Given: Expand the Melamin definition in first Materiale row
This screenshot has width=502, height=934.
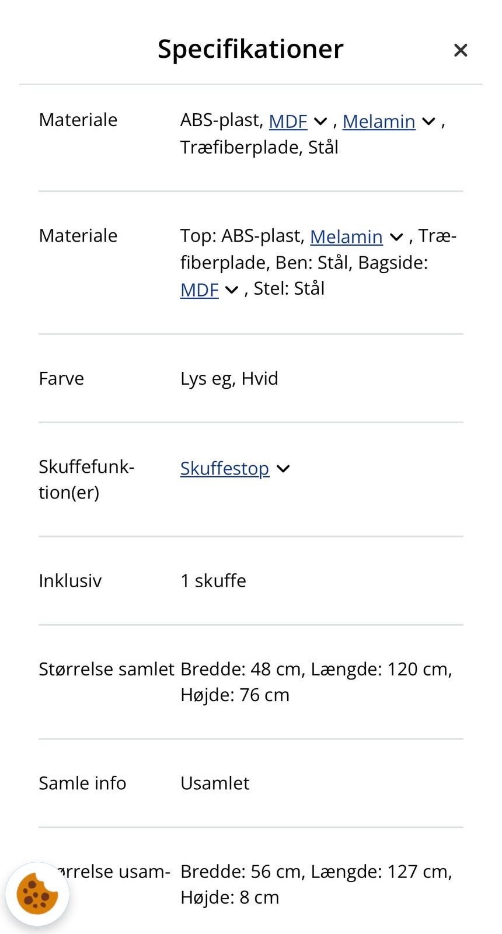Looking at the screenshot, I should (428, 121).
